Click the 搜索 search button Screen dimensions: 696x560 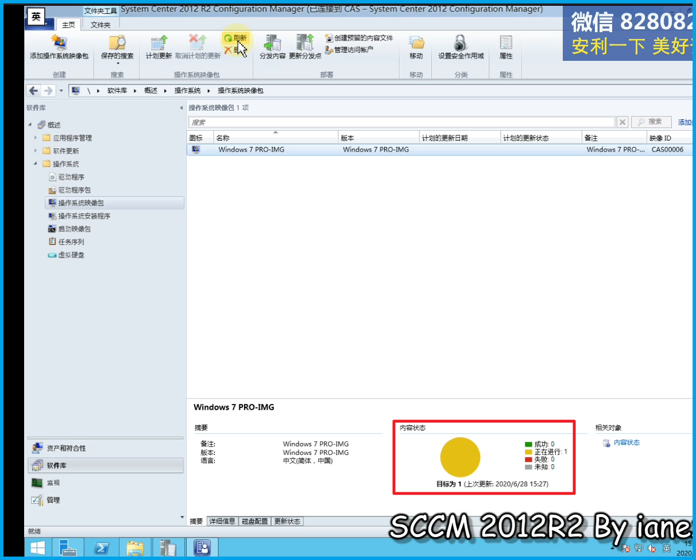[651, 122]
